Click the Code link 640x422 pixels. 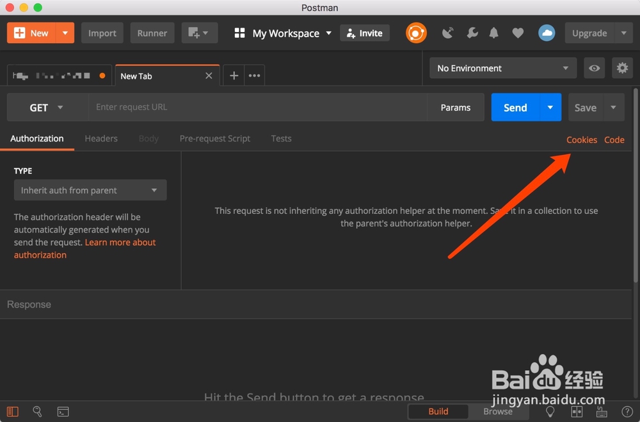tap(614, 140)
